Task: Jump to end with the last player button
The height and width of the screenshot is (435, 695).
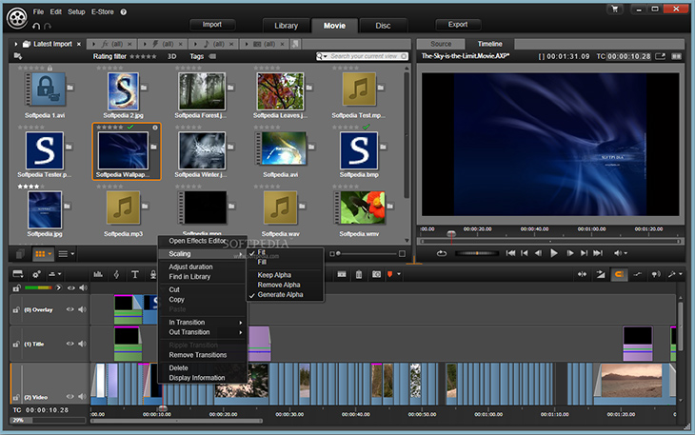Action: coord(600,253)
